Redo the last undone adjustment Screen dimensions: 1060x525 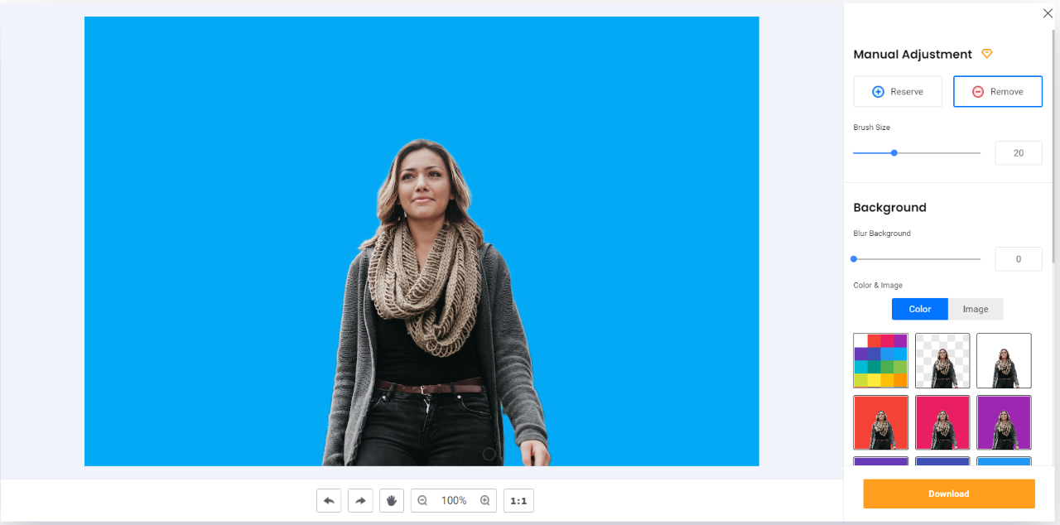point(360,500)
